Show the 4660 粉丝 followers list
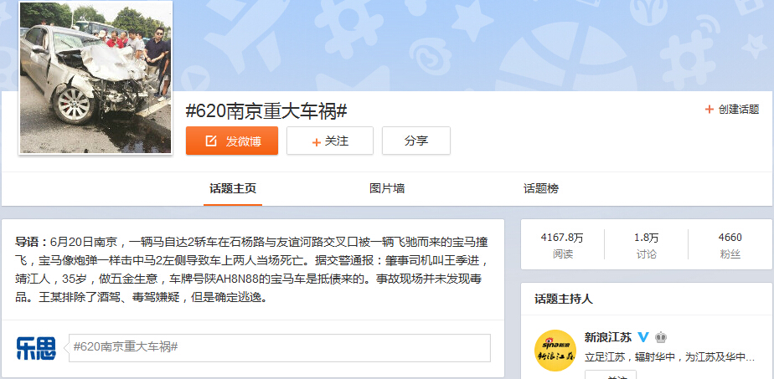 (730, 245)
